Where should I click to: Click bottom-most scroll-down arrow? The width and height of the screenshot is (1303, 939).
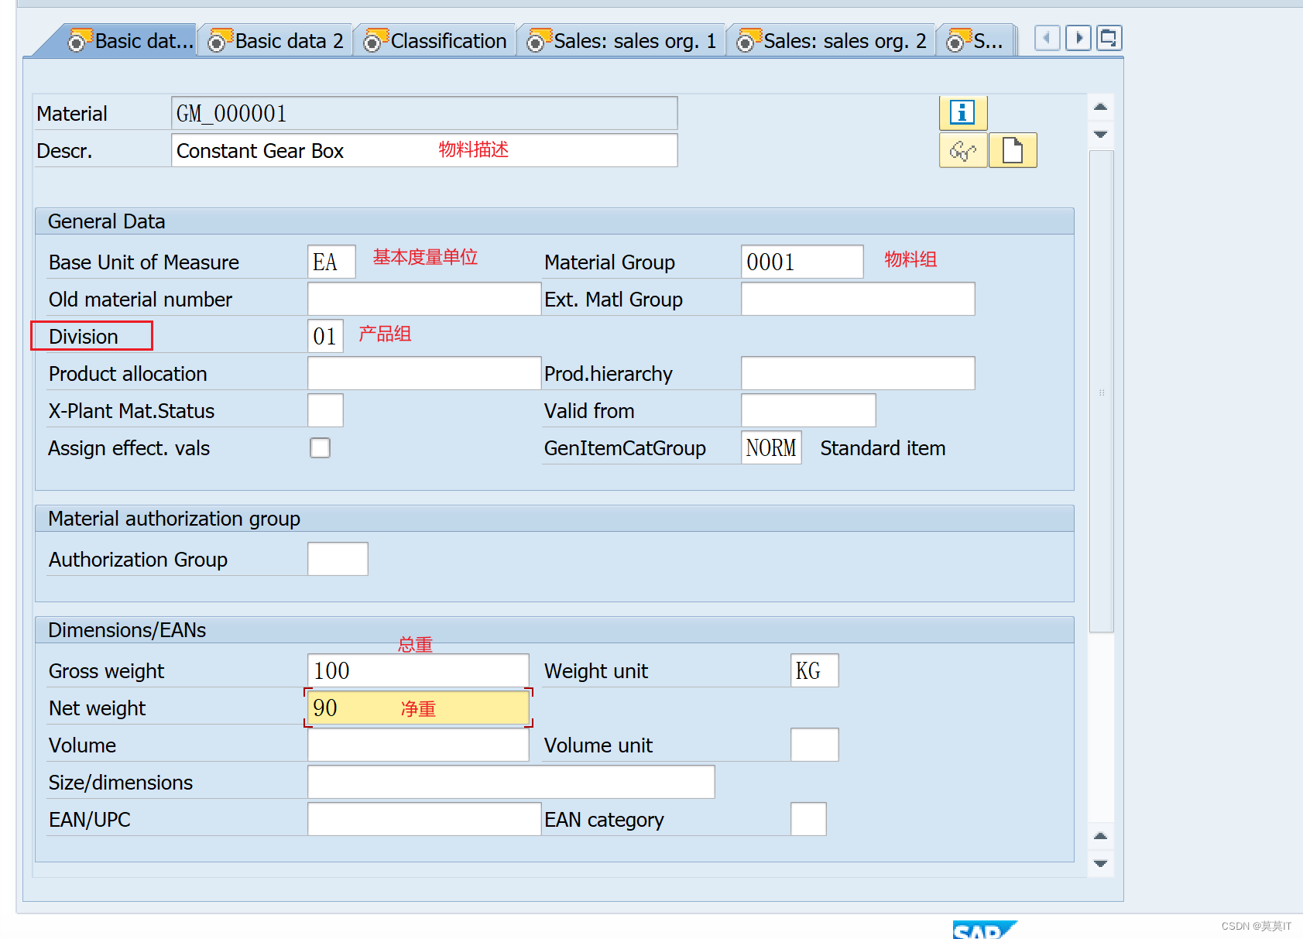(x=1101, y=864)
